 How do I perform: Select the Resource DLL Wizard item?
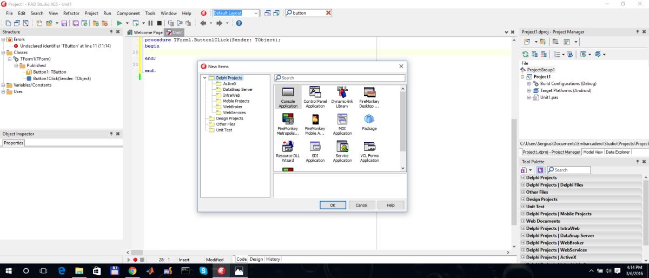288,151
